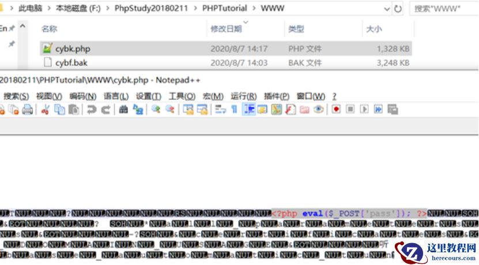
Task: Toggle file Monitoring eye icon
Action: point(319,109)
